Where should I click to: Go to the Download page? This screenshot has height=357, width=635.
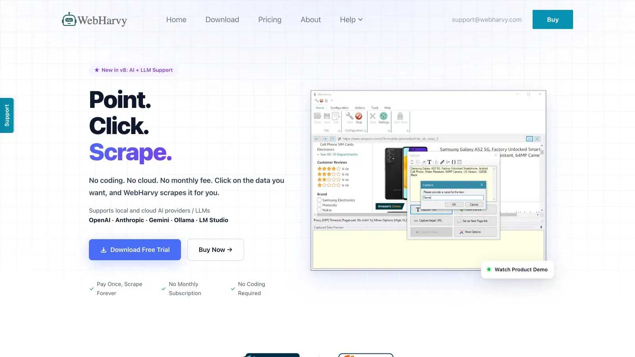[x=222, y=19]
